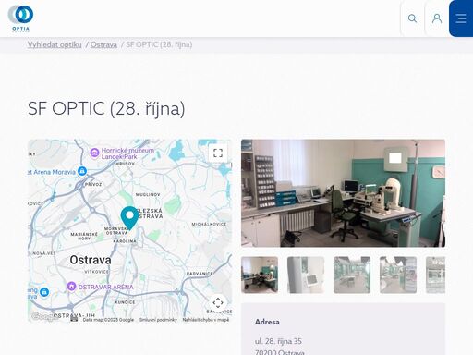Open Nahlásit chybu v mapě link
Screen dimensions: 473x355
[206, 320]
